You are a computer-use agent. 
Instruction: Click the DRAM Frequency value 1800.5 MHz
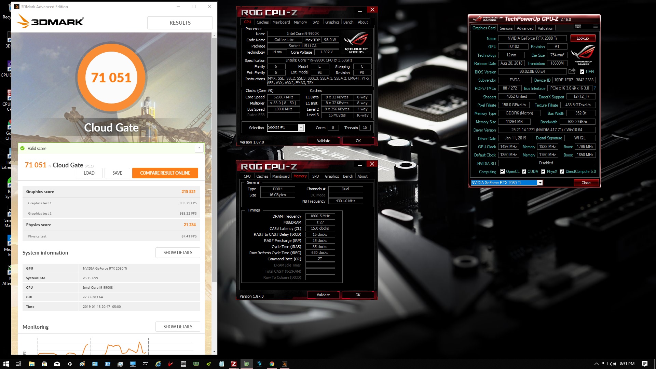320,216
